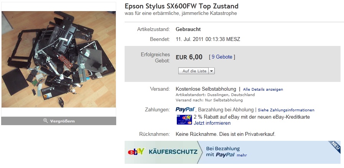Click the eBay logo in Käuferschutz banner
The image size is (344, 168).
136,152
